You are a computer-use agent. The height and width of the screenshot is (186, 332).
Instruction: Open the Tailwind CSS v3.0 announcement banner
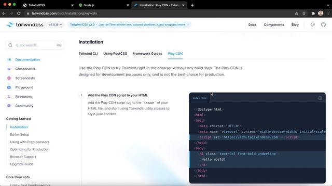point(129,25)
